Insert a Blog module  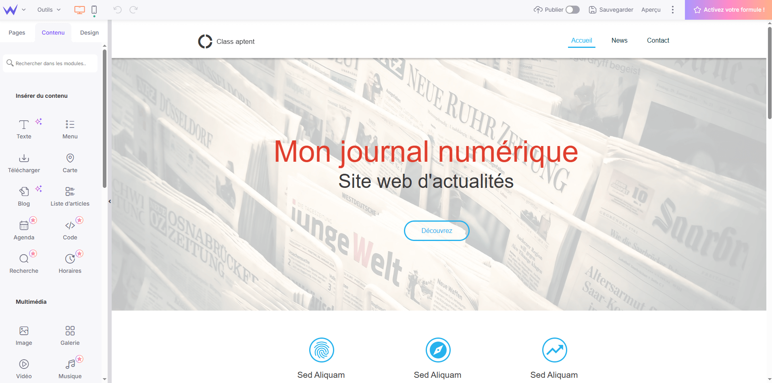24,196
